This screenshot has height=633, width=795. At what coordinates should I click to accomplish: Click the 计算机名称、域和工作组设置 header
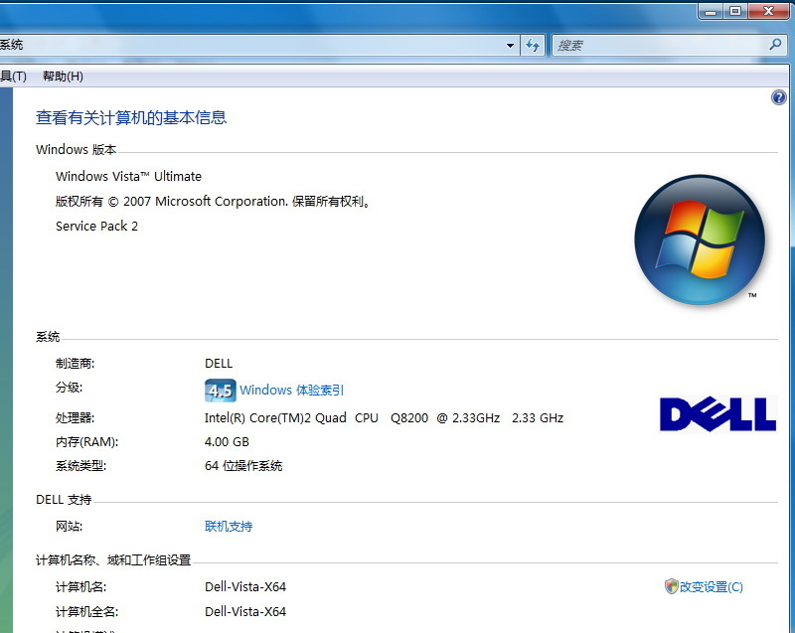click(x=113, y=560)
